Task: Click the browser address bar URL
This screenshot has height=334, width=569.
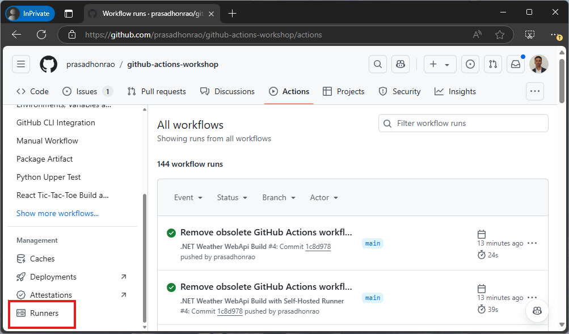Action: pos(203,35)
